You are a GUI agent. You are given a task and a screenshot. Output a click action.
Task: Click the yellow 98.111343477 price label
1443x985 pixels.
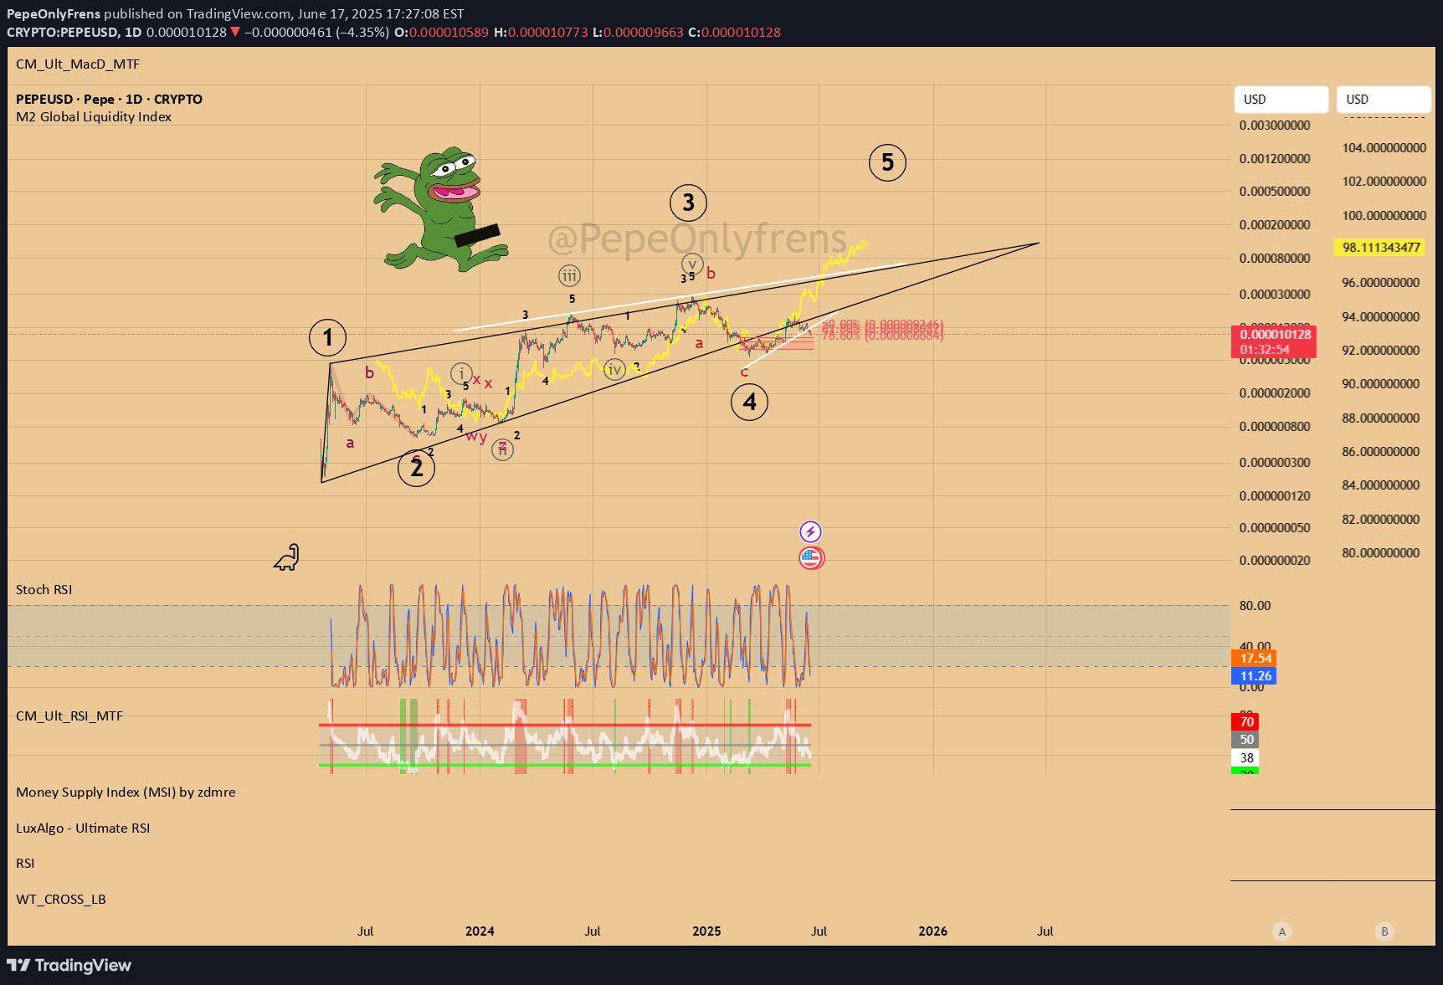click(x=1381, y=248)
